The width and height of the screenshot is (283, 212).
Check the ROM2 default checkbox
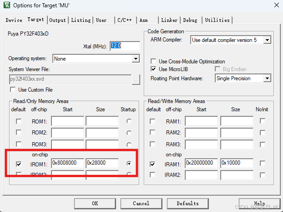19,132
